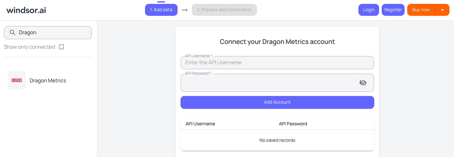Select Dragon Metrics connector name in sidebar
Viewport: 454px width, 157px height.
[48, 80]
